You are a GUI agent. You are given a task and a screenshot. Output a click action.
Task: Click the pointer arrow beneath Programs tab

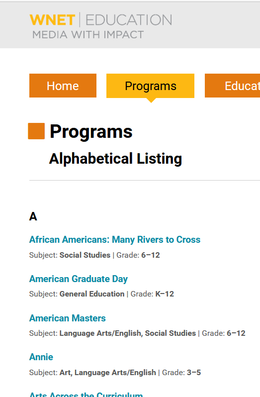click(151, 100)
